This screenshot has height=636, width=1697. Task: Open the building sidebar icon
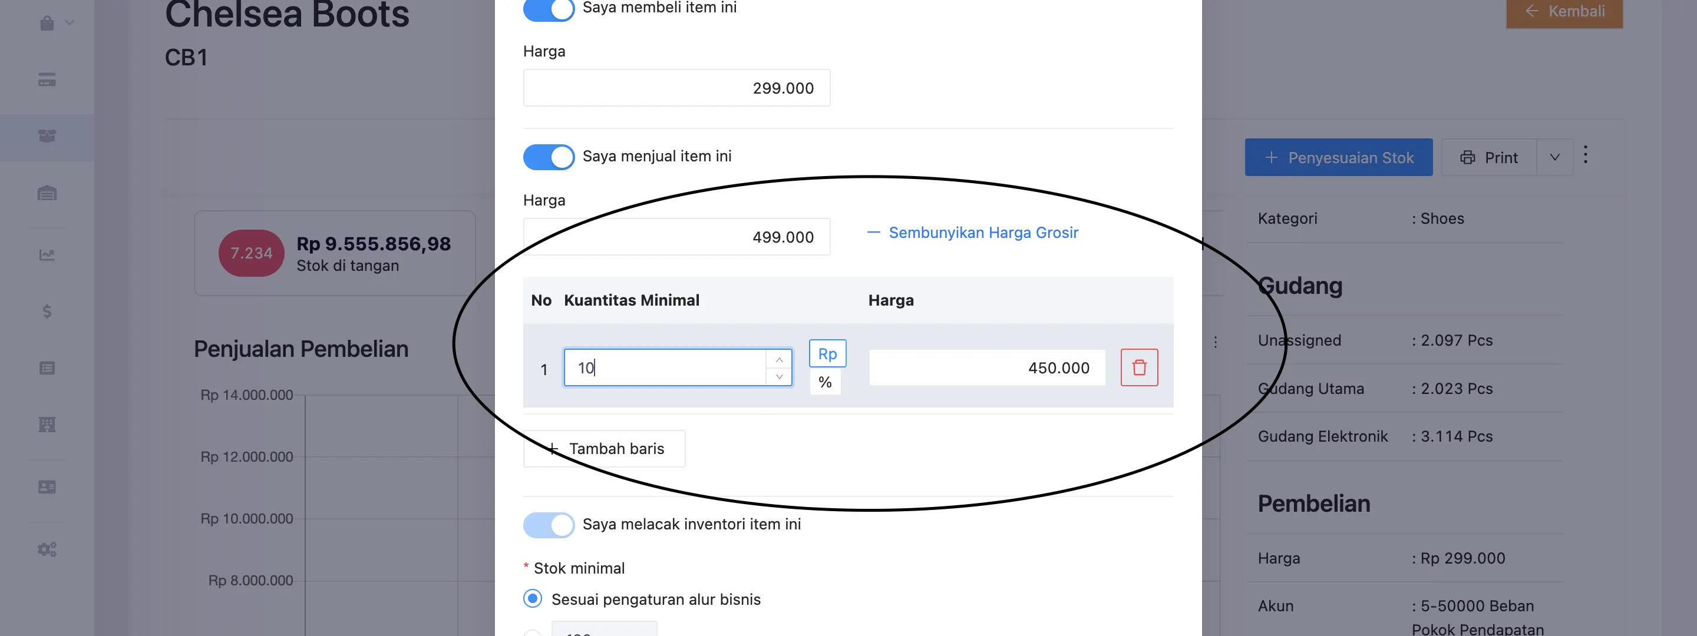click(47, 425)
